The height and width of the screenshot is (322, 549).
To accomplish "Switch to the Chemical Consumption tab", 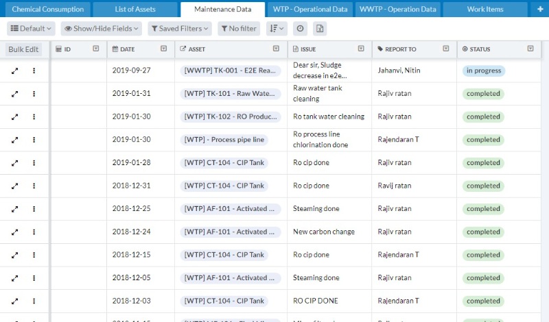I will [x=47, y=10].
